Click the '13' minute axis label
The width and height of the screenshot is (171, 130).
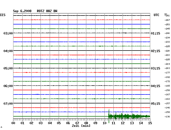point(132,123)
